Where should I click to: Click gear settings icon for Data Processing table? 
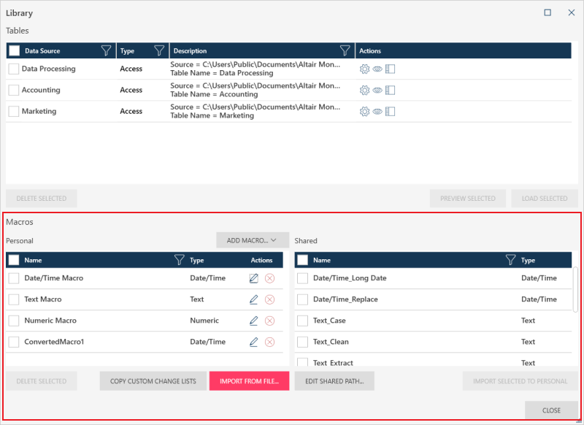(x=364, y=69)
